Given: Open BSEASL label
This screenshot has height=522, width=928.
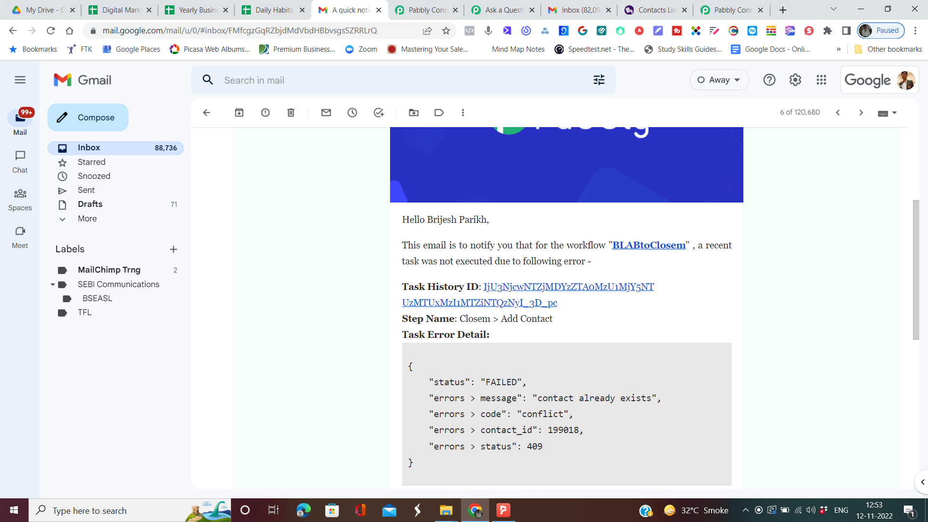Looking at the screenshot, I should pyautogui.click(x=116, y=298).
